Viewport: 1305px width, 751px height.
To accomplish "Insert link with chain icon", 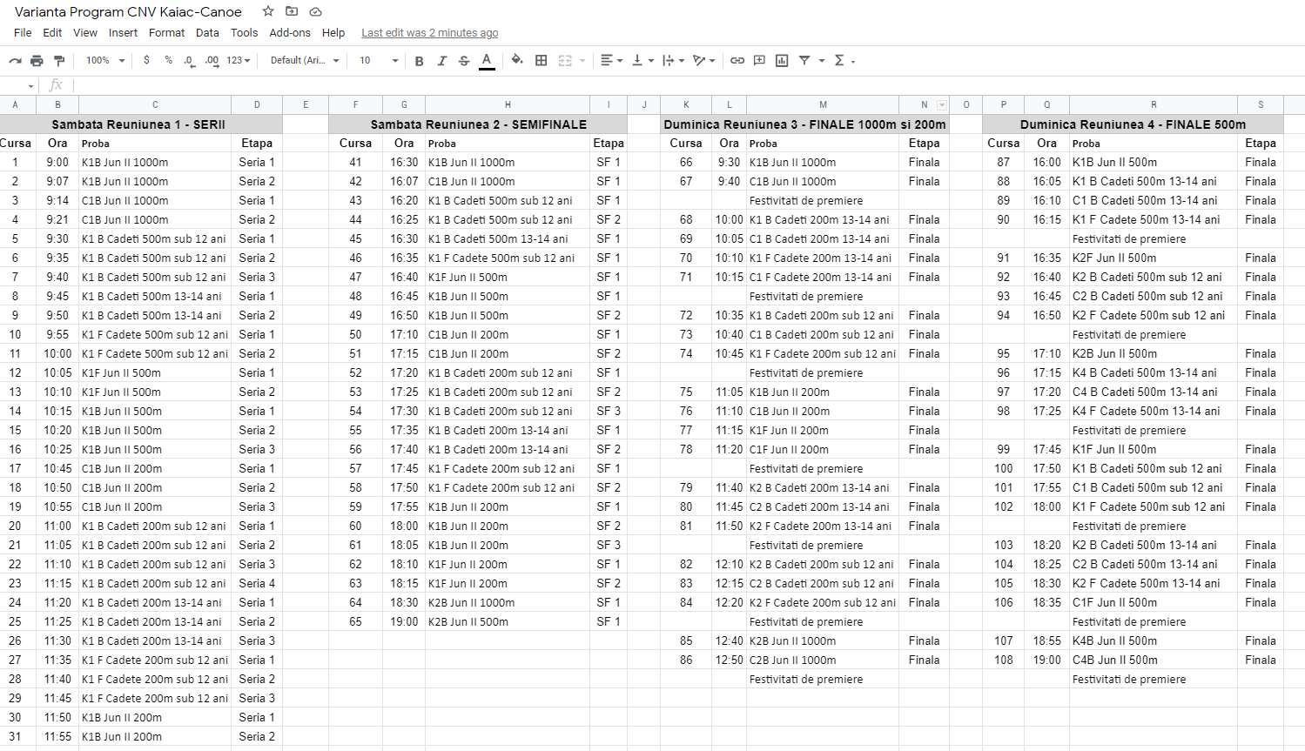I will pyautogui.click(x=737, y=60).
